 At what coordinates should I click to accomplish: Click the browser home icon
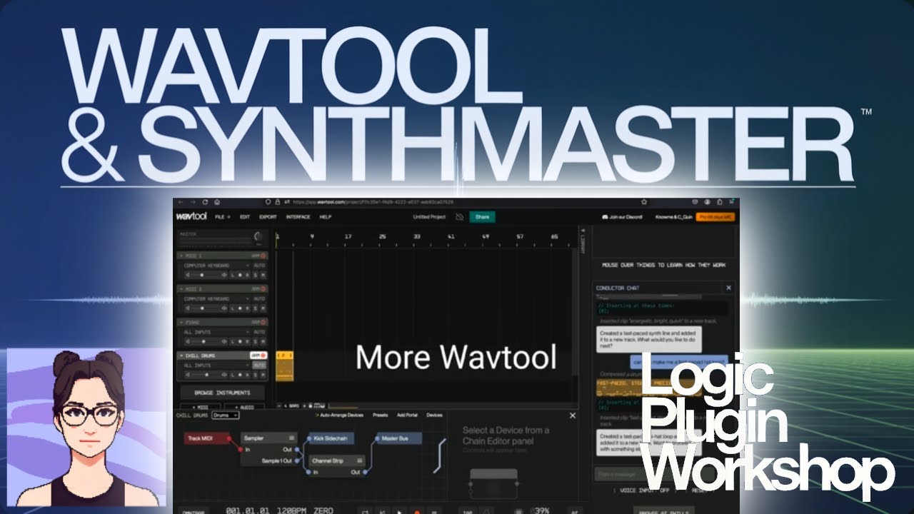click(x=217, y=202)
